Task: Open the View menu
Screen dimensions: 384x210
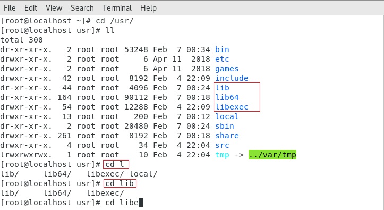Action: 54,8
